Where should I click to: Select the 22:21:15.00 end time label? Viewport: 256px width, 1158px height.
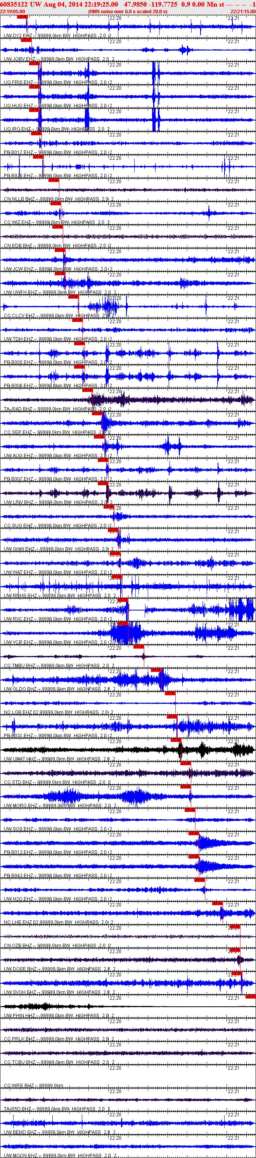(x=243, y=12)
